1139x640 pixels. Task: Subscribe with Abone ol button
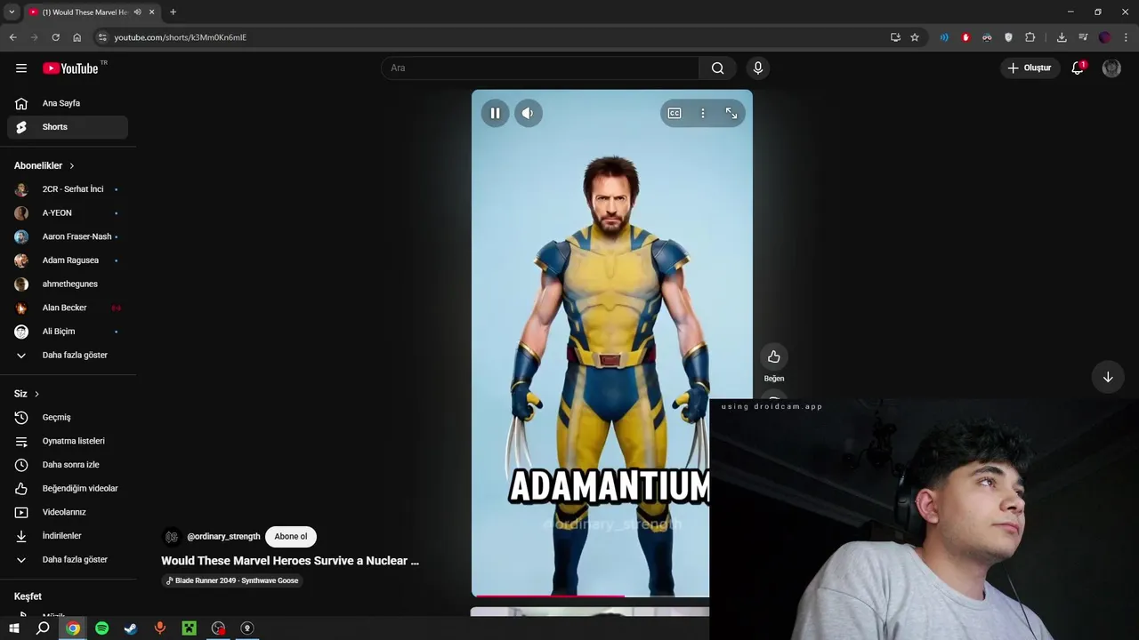[291, 537]
